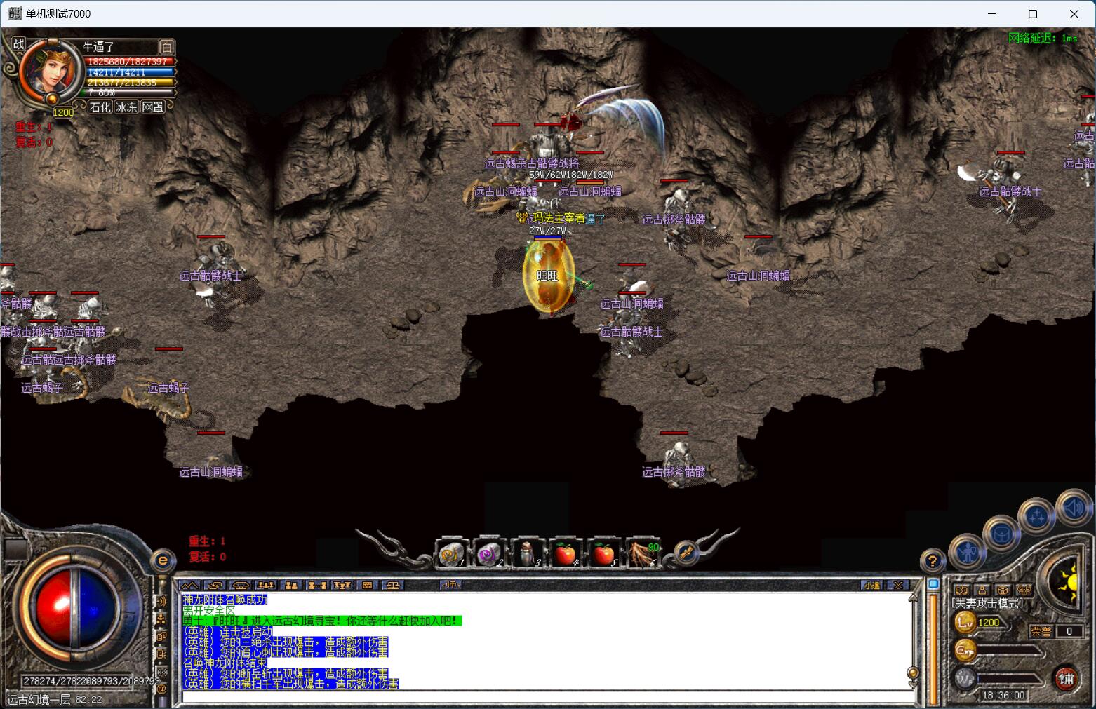Viewport: 1096px width, 709px height.
Task: Click the Exp experience coin
Action: 966,650
